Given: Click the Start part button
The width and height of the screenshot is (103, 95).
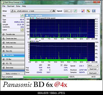Looking at the screenshot, I should coord(93,73).
